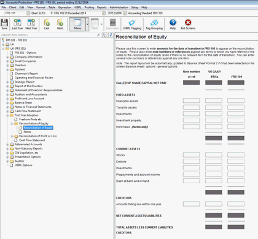
Task: Click the Stocks FRS 101 amount field
Action: tap(236, 154)
